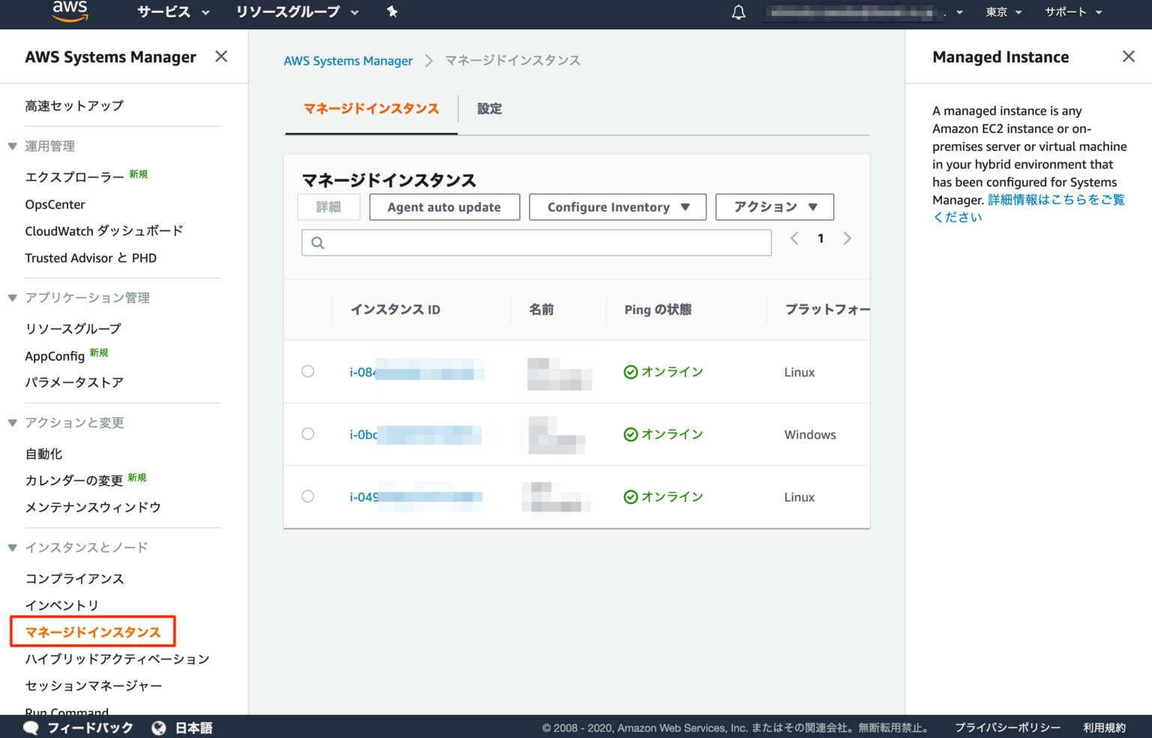Click the pin shortcut icon in top bar
Image resolution: width=1152 pixels, height=738 pixels.
[x=392, y=12]
